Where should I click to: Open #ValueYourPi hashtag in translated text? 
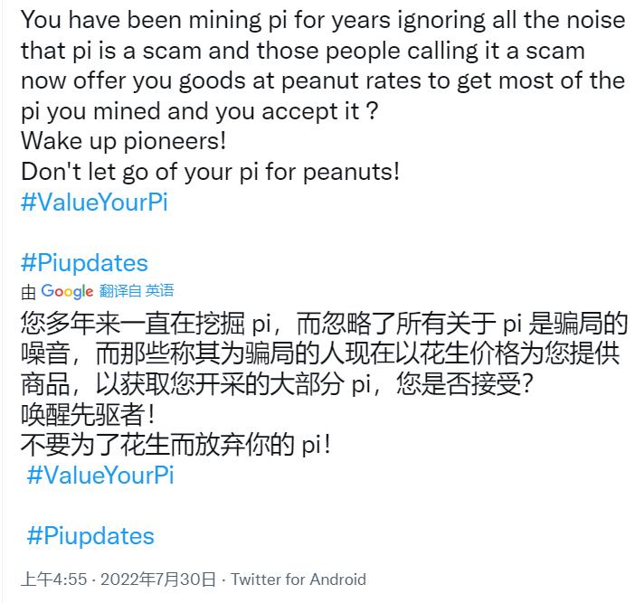pyautogui.click(x=100, y=475)
